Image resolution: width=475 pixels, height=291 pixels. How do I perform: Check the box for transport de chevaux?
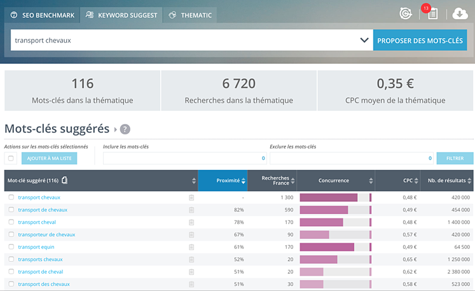coord(11,209)
